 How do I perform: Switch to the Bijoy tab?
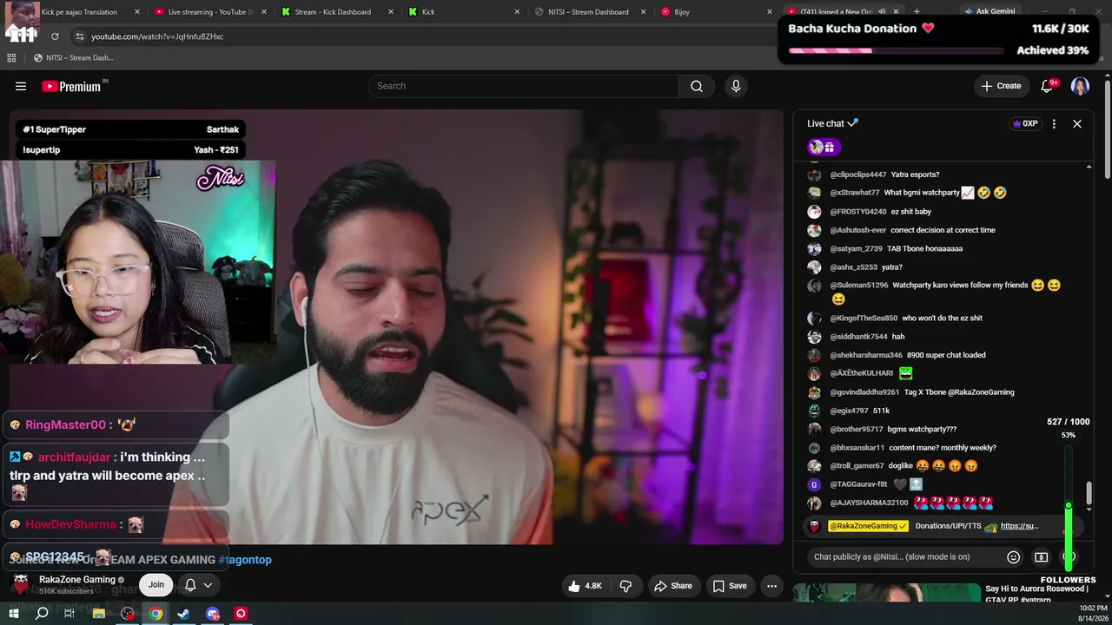[x=715, y=12]
